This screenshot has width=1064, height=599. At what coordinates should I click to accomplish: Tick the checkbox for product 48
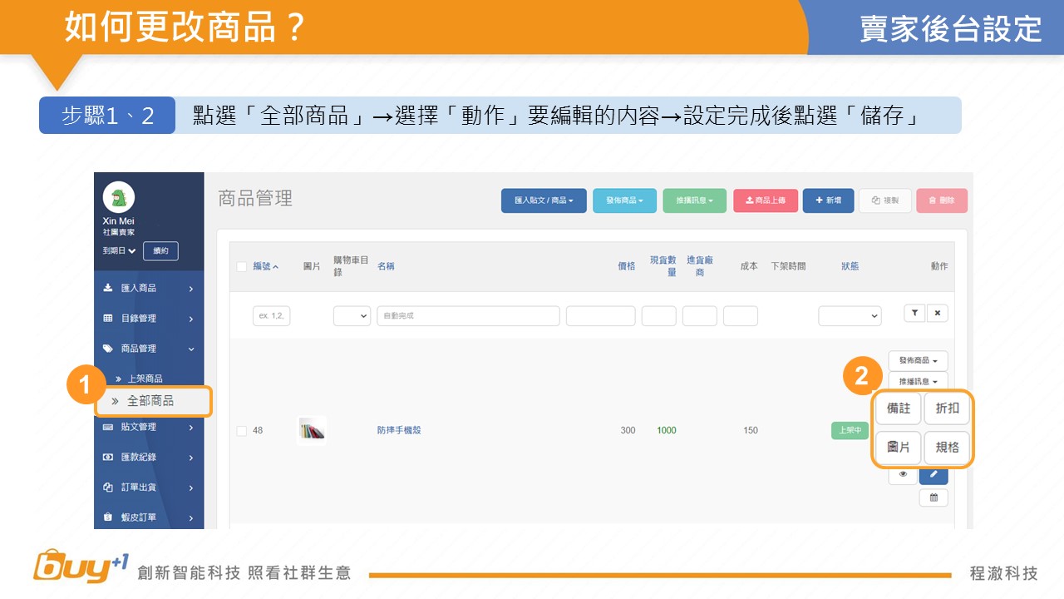[242, 431]
